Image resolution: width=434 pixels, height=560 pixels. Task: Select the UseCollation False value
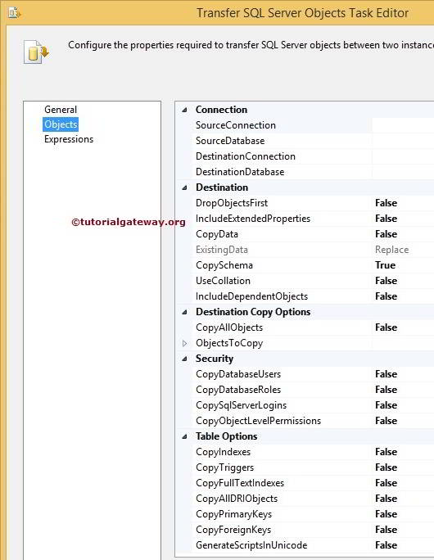pyautogui.click(x=387, y=281)
